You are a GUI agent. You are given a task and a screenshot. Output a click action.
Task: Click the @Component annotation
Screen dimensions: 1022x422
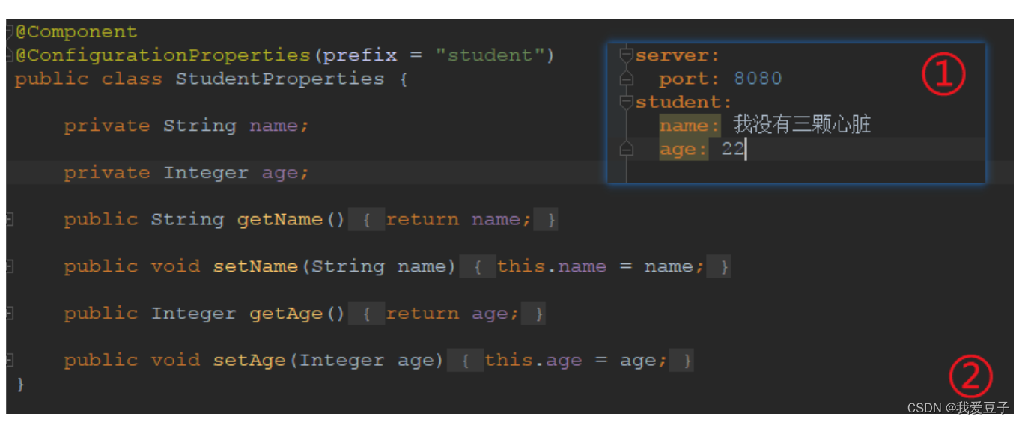76,32
